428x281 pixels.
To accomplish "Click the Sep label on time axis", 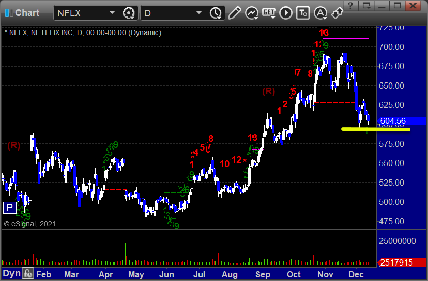I will pos(263,274).
